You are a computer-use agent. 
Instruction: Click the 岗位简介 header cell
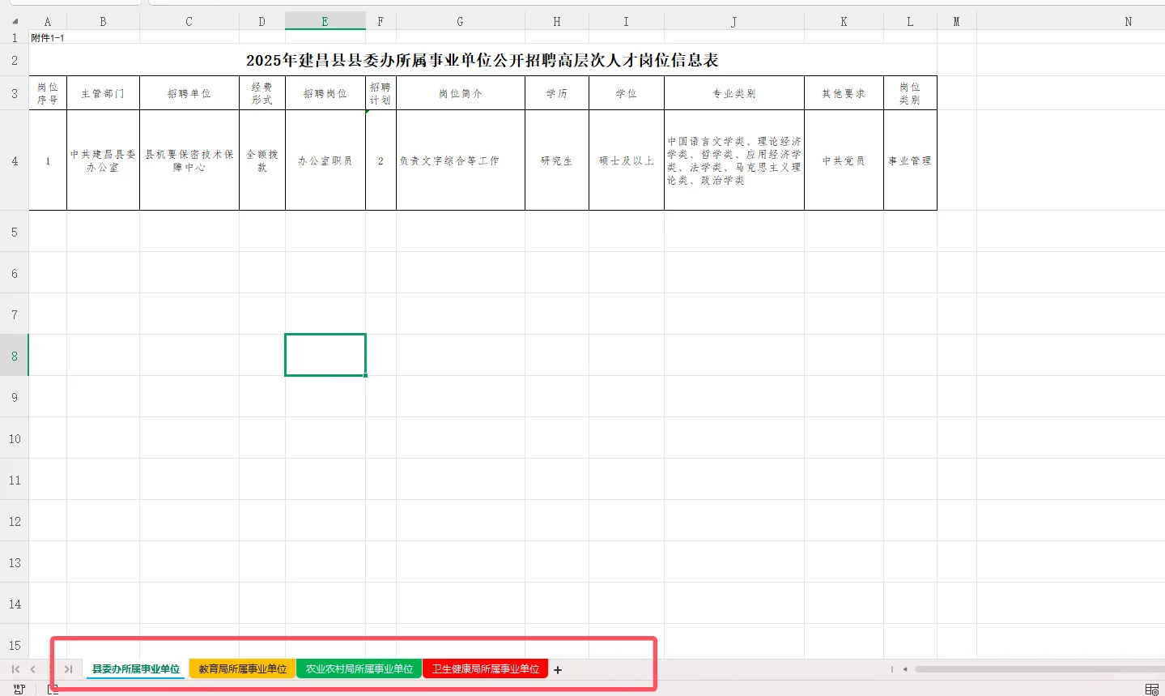click(461, 93)
